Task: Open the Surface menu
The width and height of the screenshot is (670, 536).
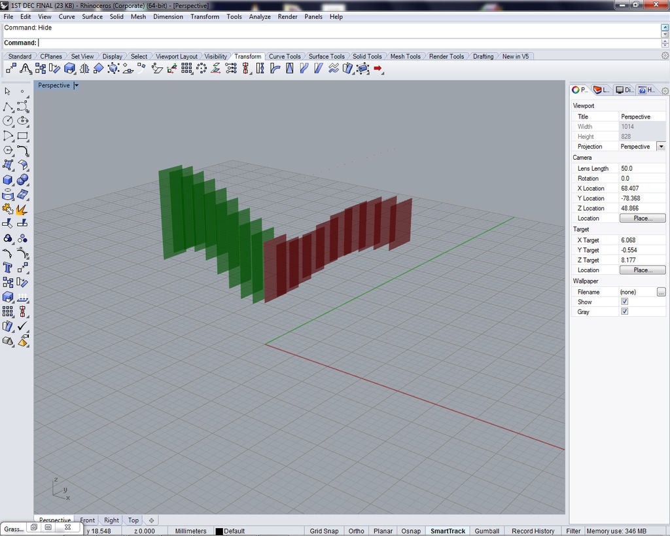Action: (x=92, y=16)
